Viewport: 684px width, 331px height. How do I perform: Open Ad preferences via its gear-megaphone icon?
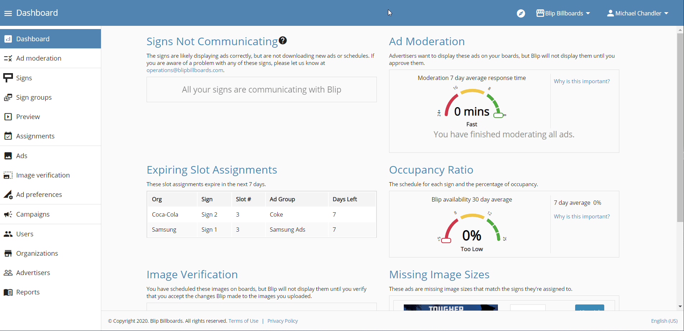[x=8, y=194]
